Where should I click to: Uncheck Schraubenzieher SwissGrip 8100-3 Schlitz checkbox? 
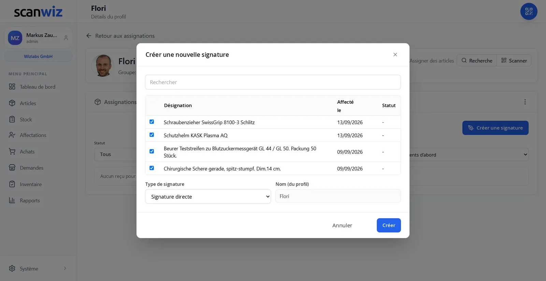point(152,122)
